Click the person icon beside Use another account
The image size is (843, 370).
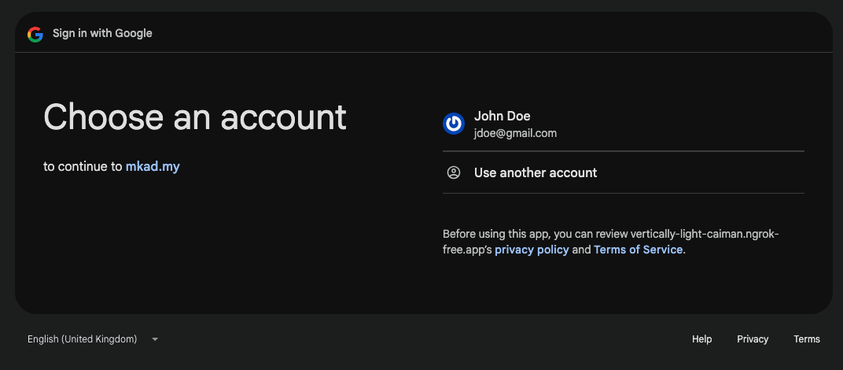pos(454,172)
